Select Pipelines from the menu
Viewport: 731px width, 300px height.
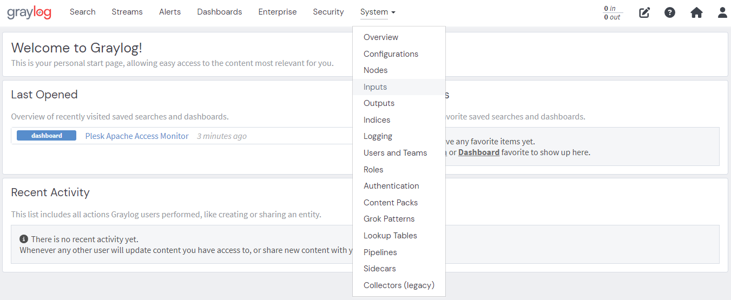[399, 252]
